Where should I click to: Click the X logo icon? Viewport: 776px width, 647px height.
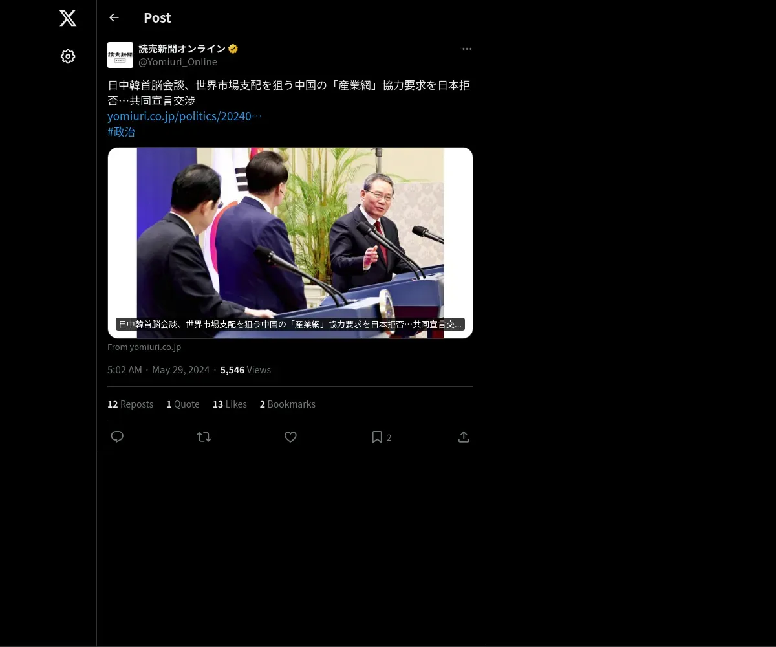click(68, 18)
